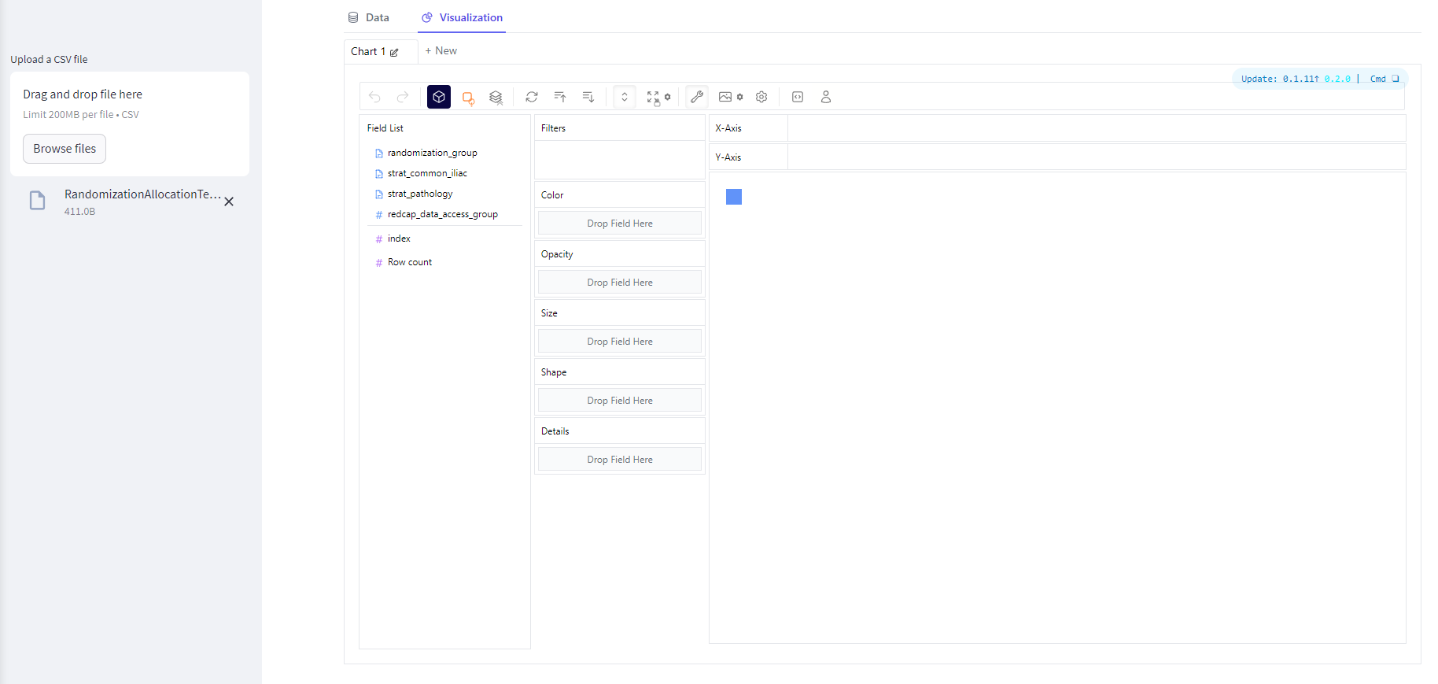The width and height of the screenshot is (1438, 684).
Task: Click the user person icon in toolbar
Action: click(x=826, y=97)
